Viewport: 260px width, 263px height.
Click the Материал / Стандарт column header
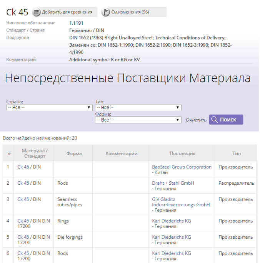click(33, 153)
